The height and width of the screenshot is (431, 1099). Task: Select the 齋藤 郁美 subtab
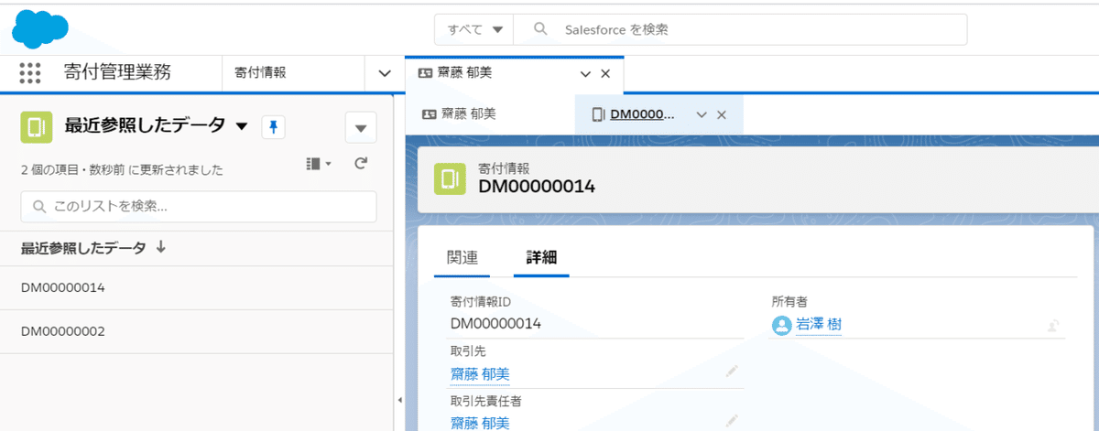(459, 114)
